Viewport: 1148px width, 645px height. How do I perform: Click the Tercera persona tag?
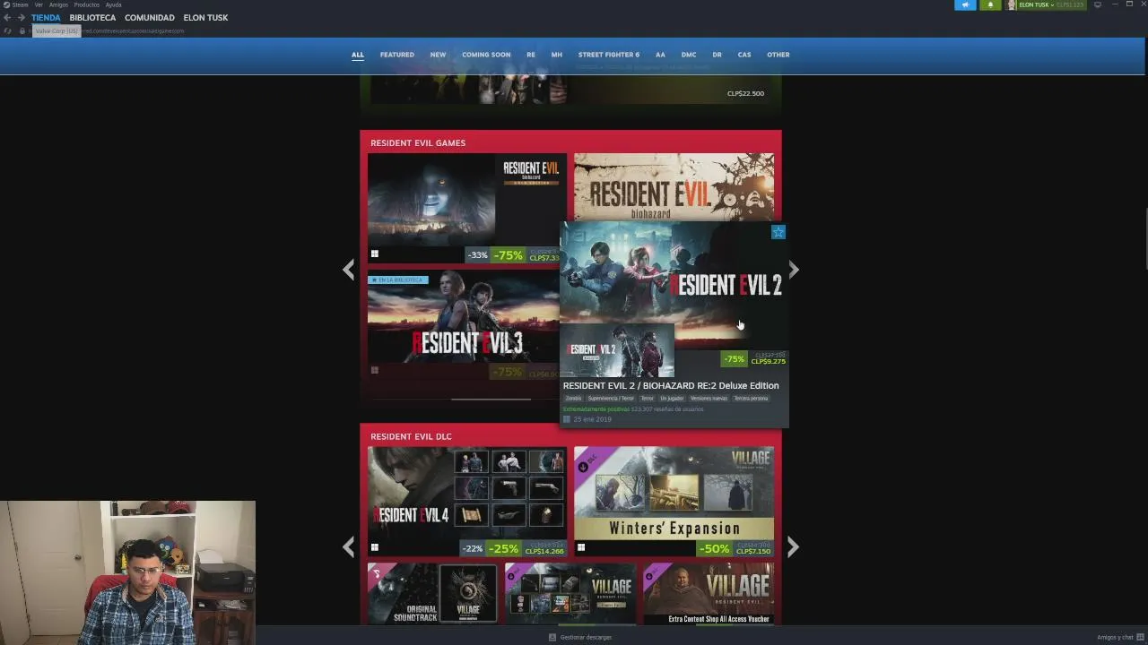(x=751, y=398)
